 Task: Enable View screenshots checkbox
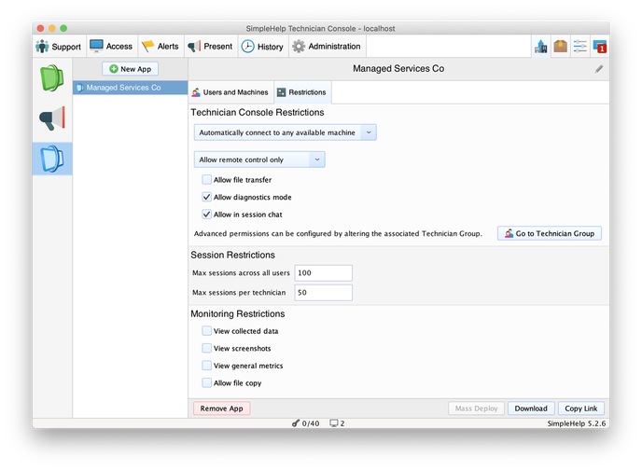207,348
